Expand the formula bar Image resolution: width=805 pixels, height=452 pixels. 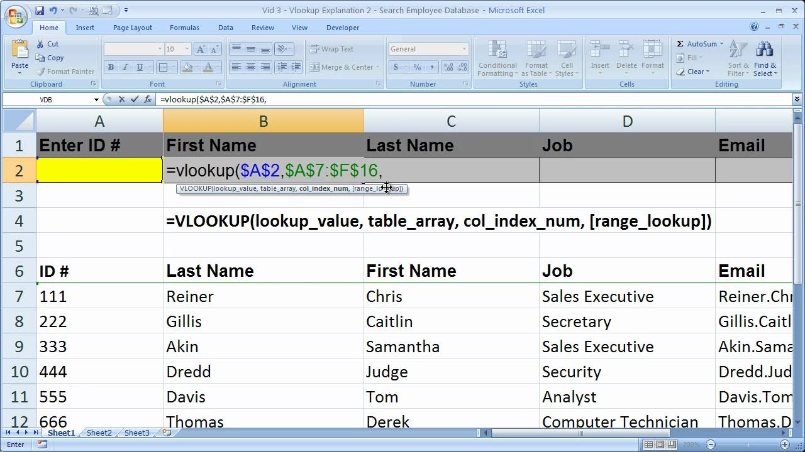797,99
